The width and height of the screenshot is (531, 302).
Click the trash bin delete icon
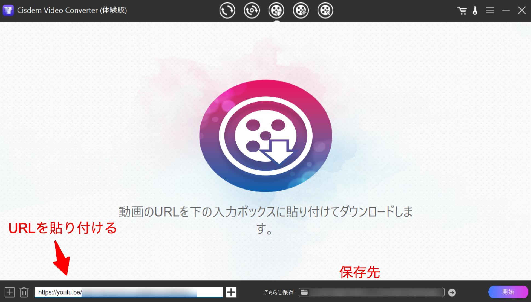click(x=24, y=292)
